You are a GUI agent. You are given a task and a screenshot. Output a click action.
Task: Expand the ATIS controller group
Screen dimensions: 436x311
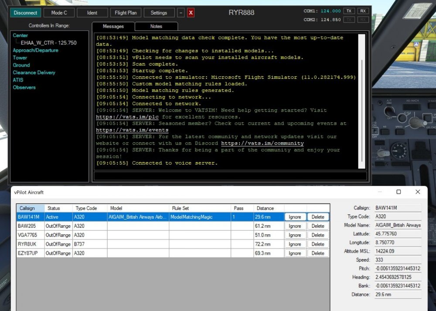(18, 80)
